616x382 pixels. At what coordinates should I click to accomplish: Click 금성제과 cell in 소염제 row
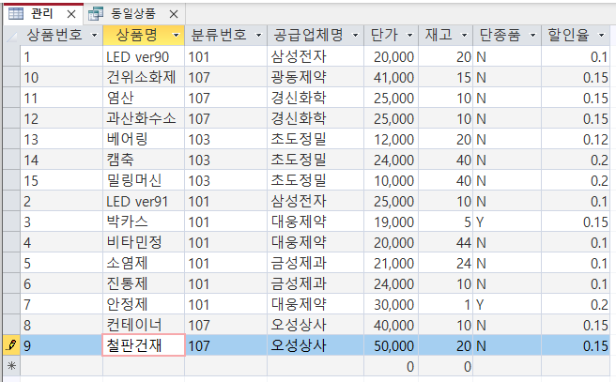tap(316, 263)
